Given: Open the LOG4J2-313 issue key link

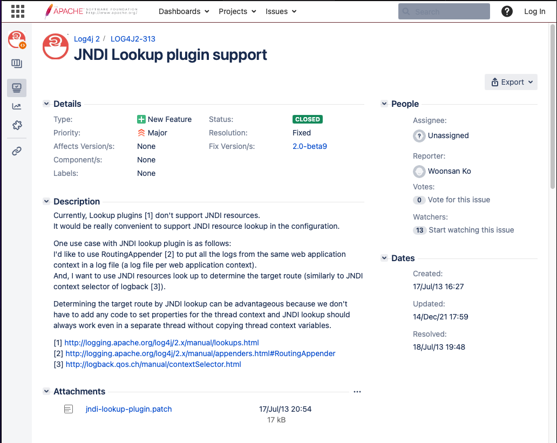Looking at the screenshot, I should click(x=133, y=39).
